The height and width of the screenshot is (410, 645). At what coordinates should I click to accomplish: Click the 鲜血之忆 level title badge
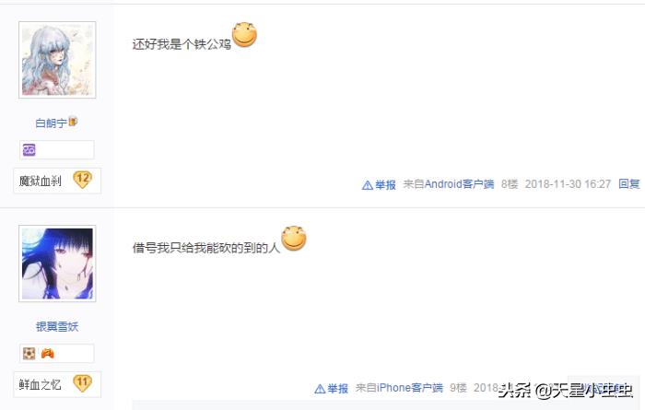tap(57, 384)
